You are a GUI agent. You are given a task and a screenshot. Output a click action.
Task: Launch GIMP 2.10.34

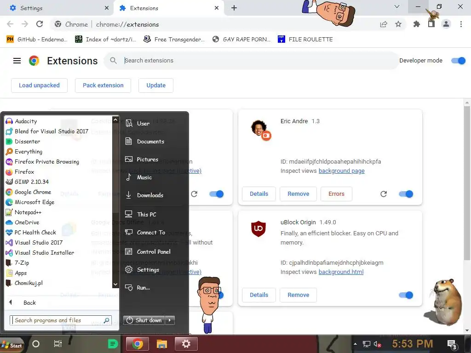pos(27,182)
